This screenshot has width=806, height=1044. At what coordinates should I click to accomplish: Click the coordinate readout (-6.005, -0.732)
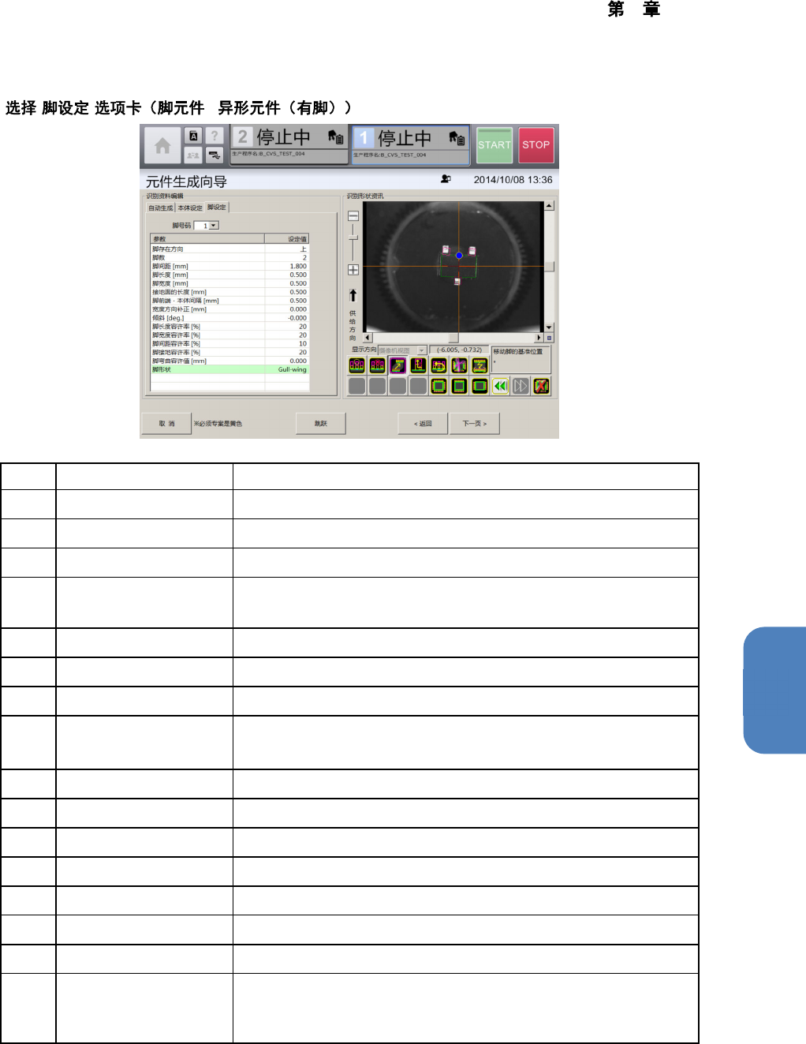coord(459,350)
